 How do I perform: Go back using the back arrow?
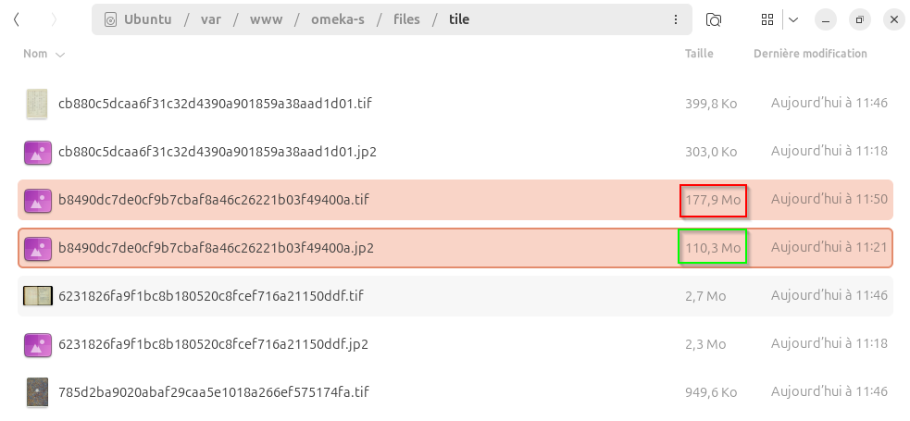tap(17, 19)
